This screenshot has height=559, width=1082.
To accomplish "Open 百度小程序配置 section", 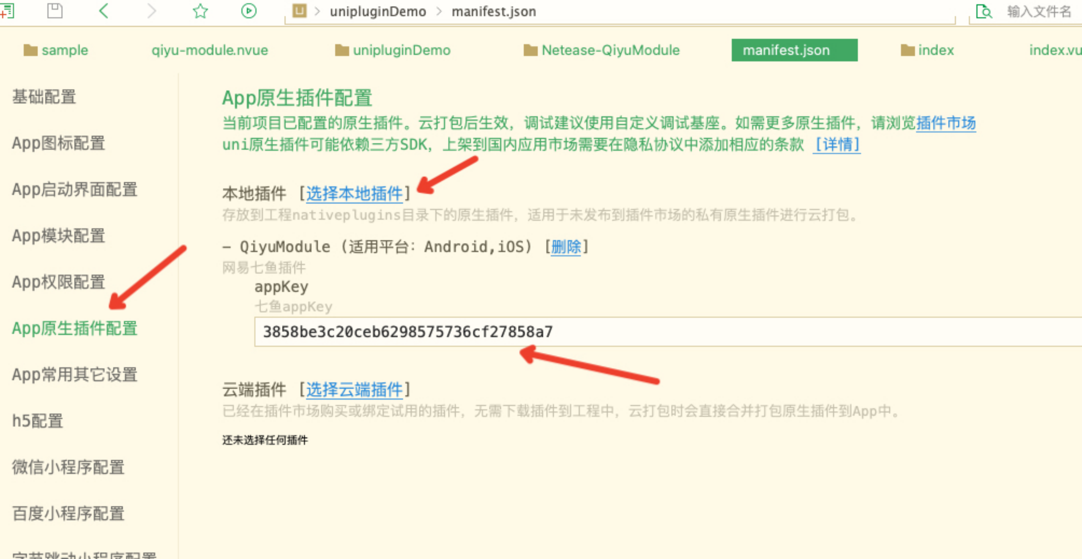I will [x=68, y=513].
